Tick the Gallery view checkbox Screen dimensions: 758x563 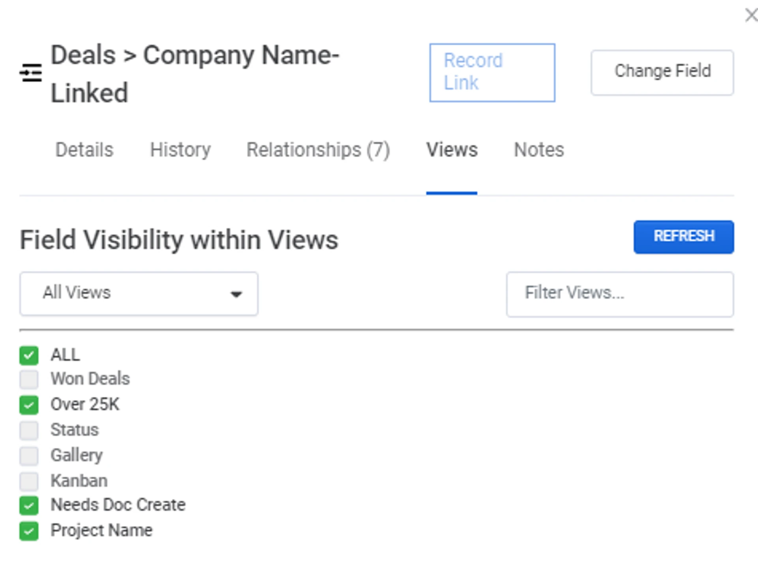[x=29, y=456]
